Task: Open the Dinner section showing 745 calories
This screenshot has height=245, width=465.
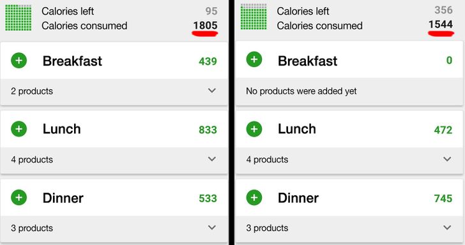Action: [x=349, y=198]
